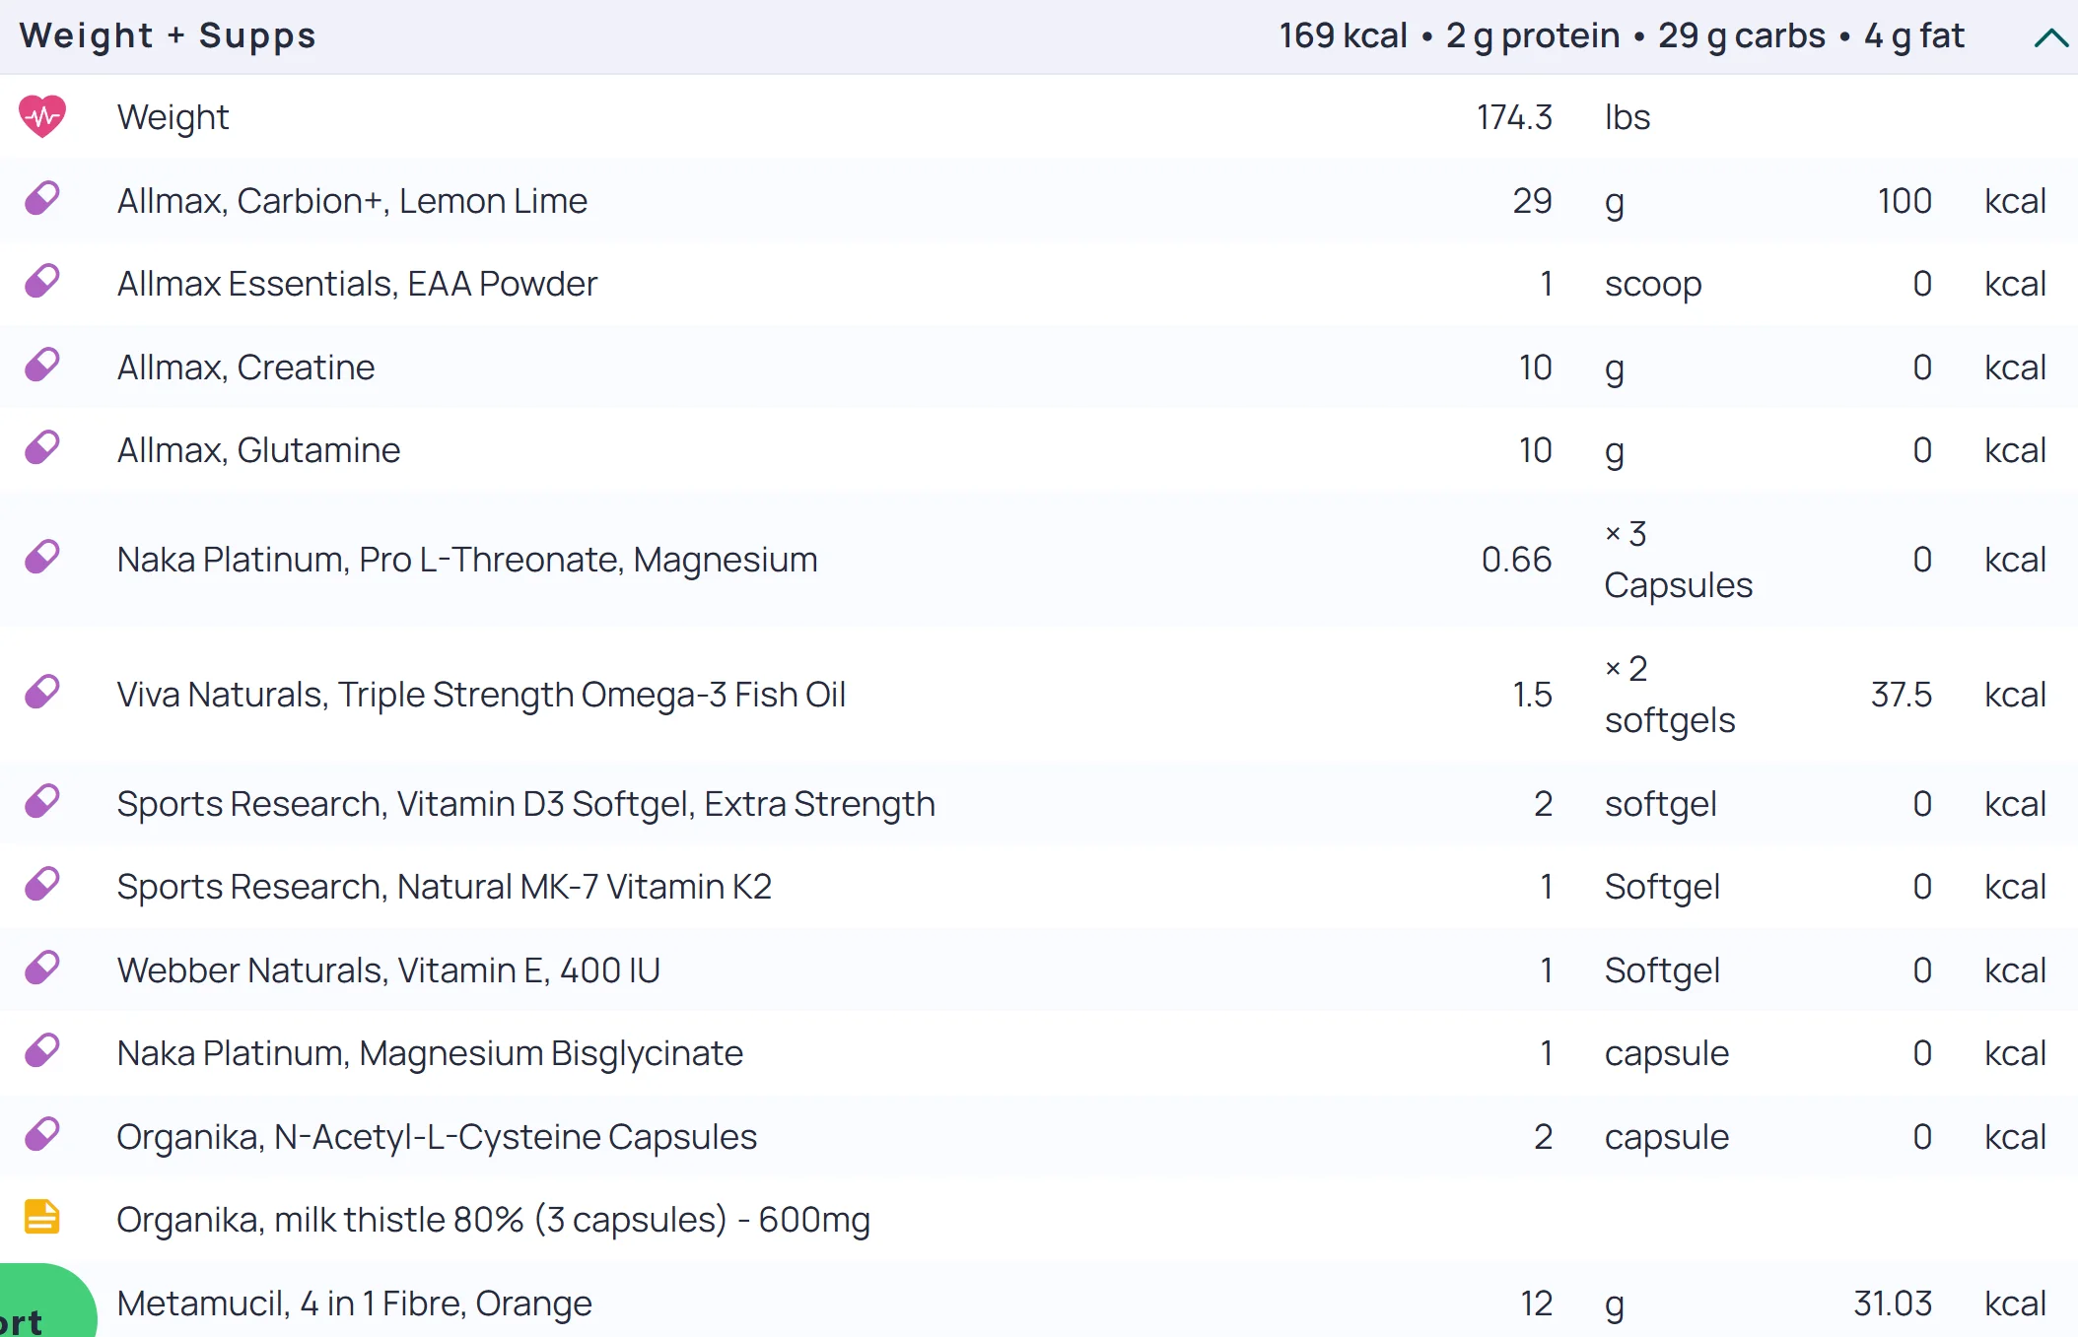
Task: Click the pill icon for Naka Pro L-Threonate Magnesium
Action: pyautogui.click(x=42, y=558)
